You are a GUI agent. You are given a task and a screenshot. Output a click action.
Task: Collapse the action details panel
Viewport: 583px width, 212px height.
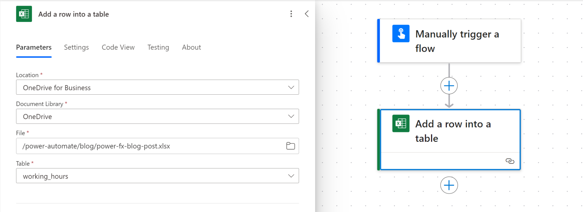click(x=307, y=14)
